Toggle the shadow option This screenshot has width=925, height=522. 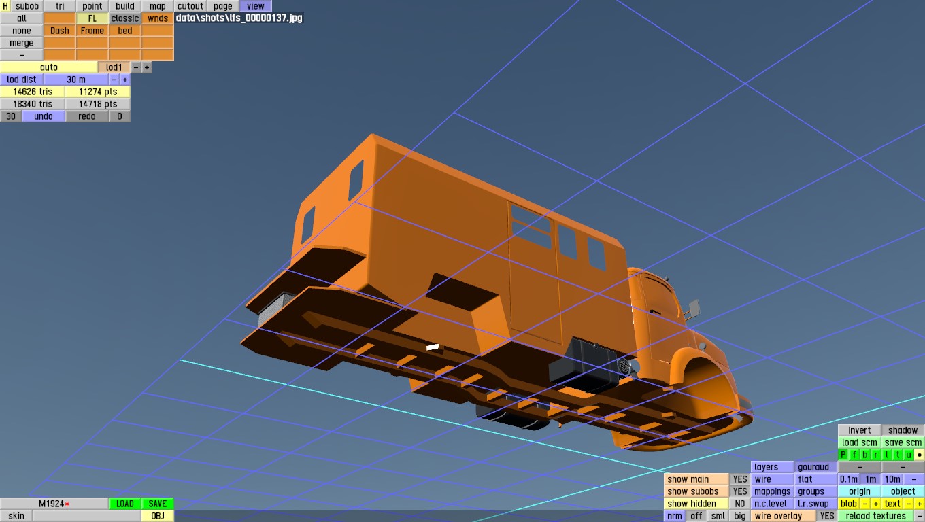[x=903, y=430]
